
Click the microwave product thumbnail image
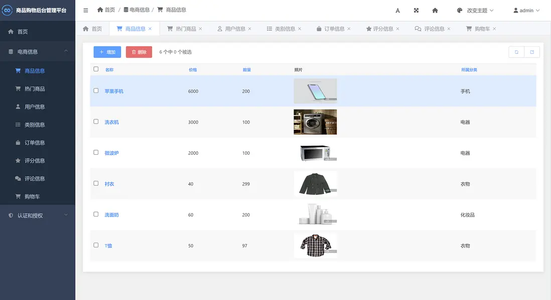(315, 153)
